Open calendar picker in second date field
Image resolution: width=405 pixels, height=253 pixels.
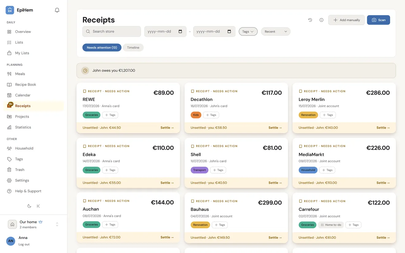click(x=229, y=32)
